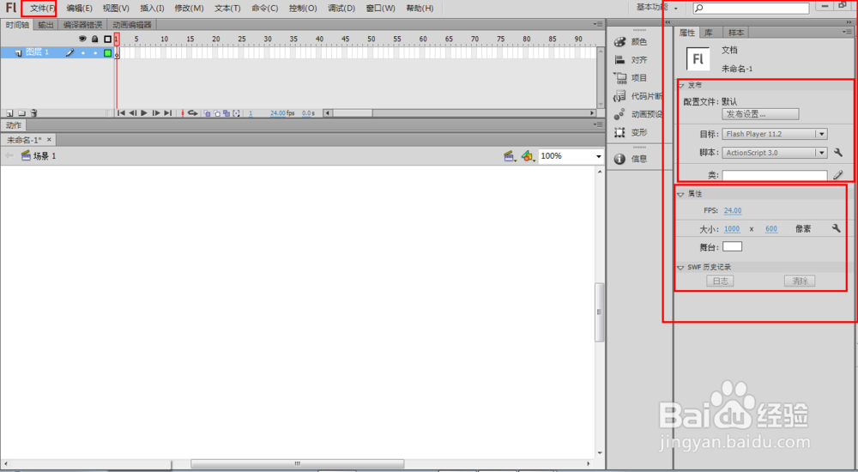
Task: Open the 基本功能 workspace dropdown
Action: (657, 8)
